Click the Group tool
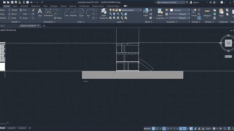The image size is (234, 131). tap(194, 12)
